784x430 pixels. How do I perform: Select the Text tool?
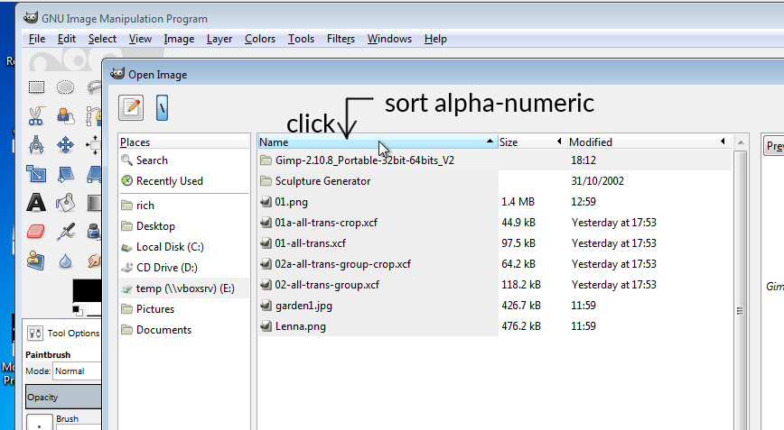coord(36,202)
